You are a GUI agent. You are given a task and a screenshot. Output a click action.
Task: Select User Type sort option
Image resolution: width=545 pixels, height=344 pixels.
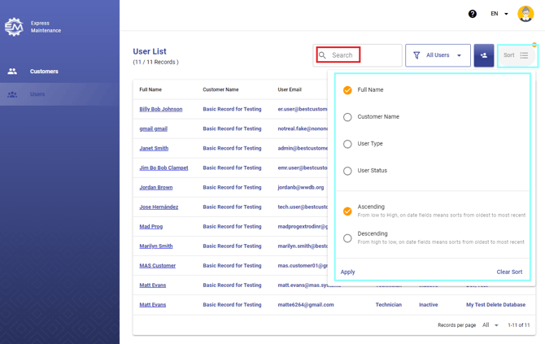coord(347,144)
